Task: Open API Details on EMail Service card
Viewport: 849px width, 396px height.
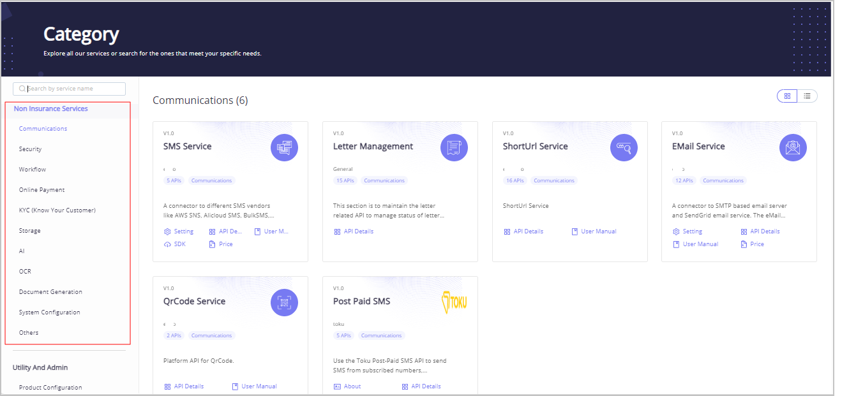Action: tap(760, 231)
